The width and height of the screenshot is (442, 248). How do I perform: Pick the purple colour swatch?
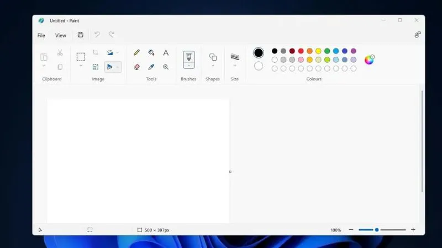[x=354, y=51]
